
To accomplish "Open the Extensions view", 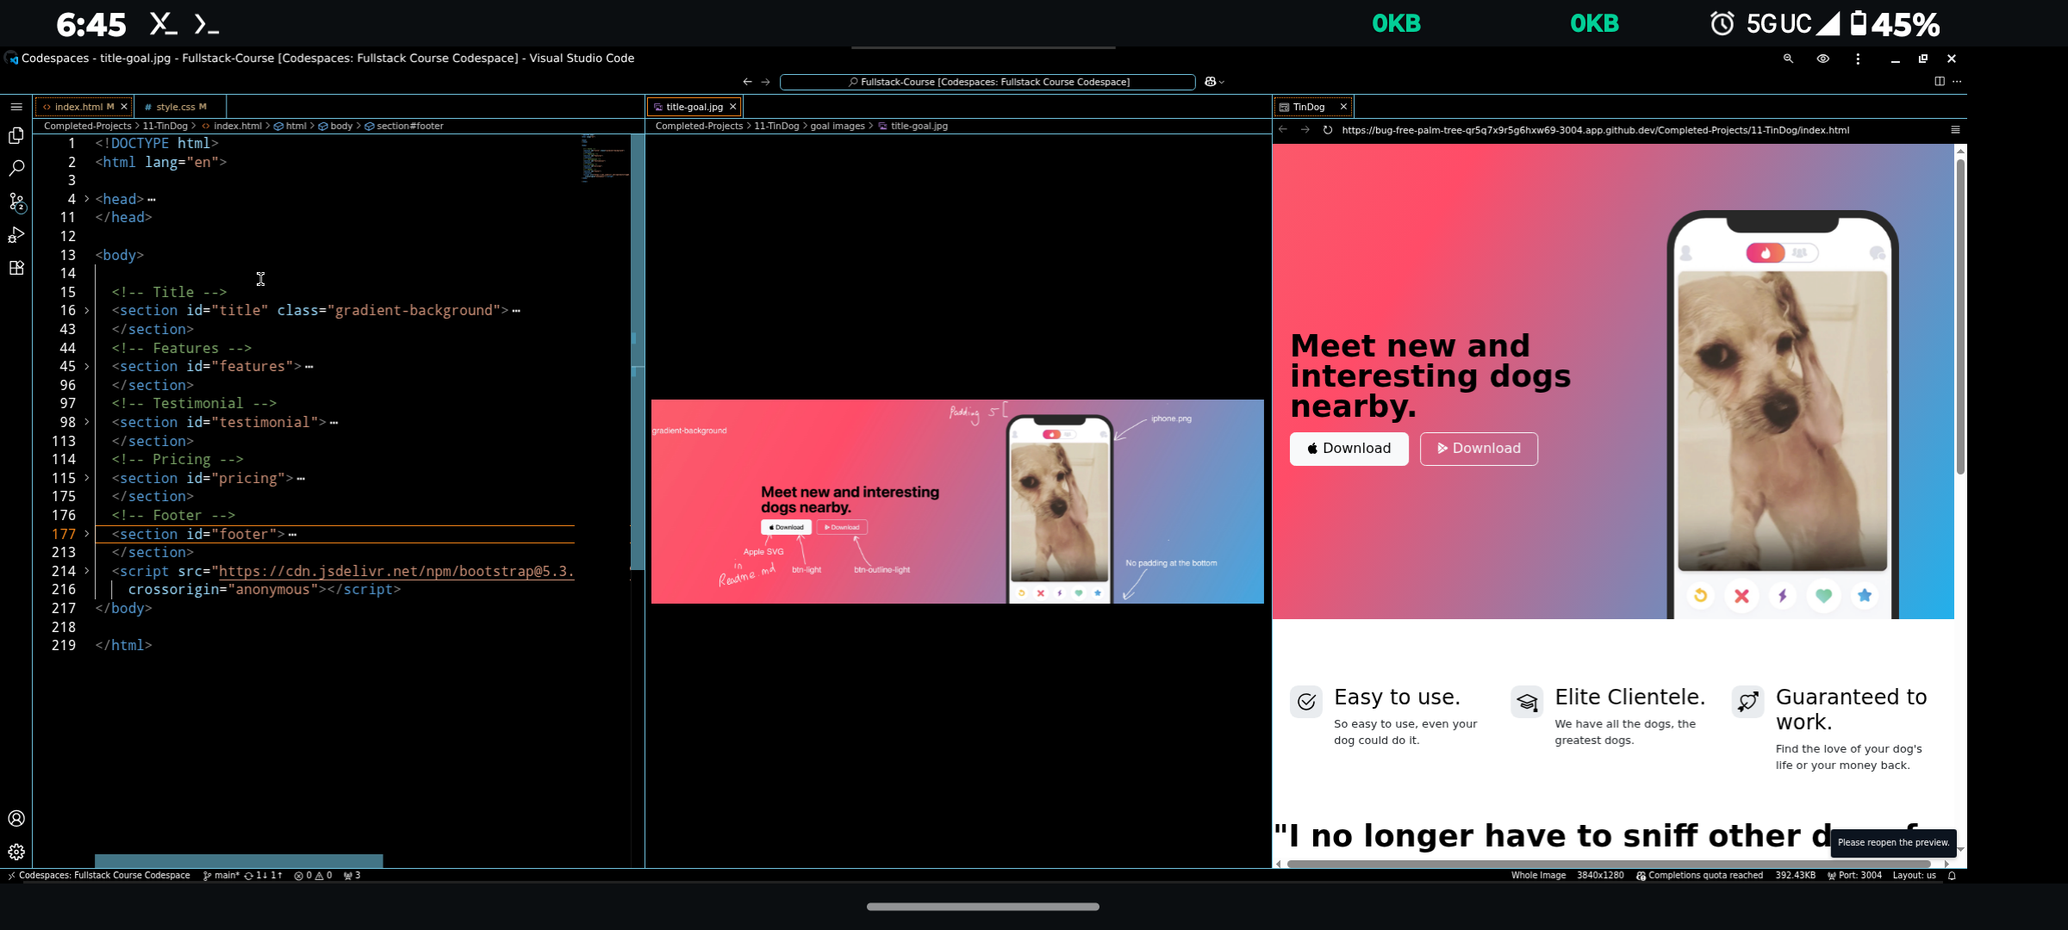I will (16, 268).
